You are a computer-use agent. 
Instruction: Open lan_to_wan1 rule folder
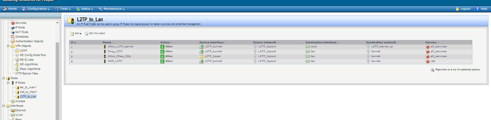28,88
